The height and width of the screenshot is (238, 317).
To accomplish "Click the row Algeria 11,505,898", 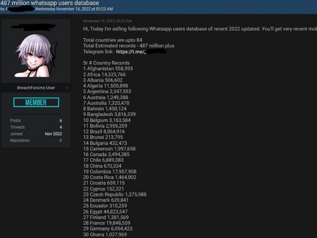I will (106, 86).
